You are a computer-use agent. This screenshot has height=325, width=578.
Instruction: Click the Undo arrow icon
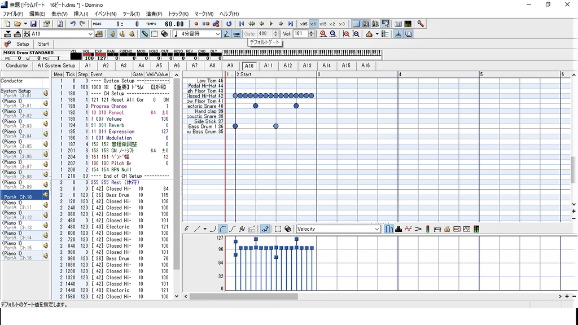[73, 24]
